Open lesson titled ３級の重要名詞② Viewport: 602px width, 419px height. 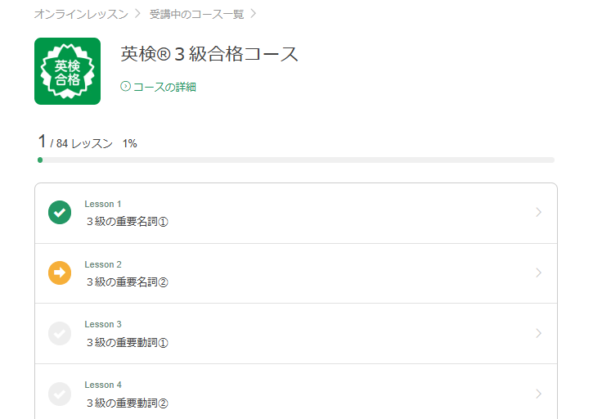point(127,282)
